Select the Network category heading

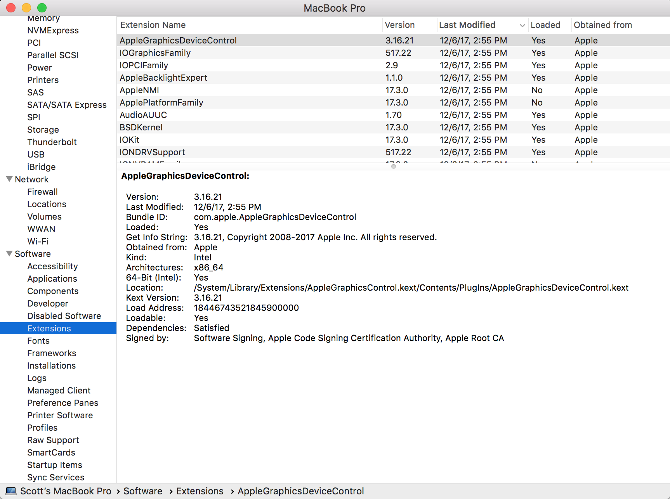(32, 179)
